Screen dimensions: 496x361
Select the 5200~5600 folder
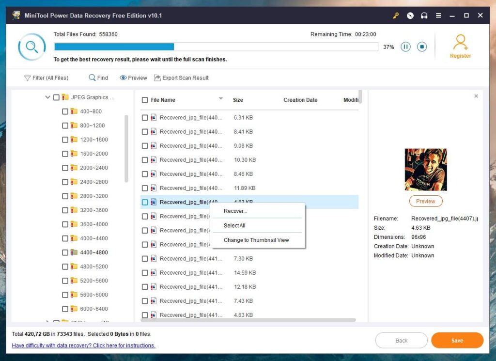pyautogui.click(x=93, y=281)
